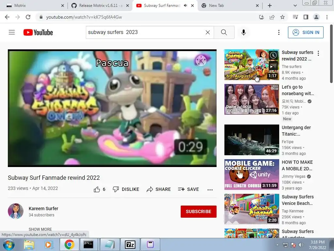Image resolution: width=334 pixels, height=251 pixels.
Task: Open Cookie Clicker mobile game thumbnail
Action: [x=251, y=175]
